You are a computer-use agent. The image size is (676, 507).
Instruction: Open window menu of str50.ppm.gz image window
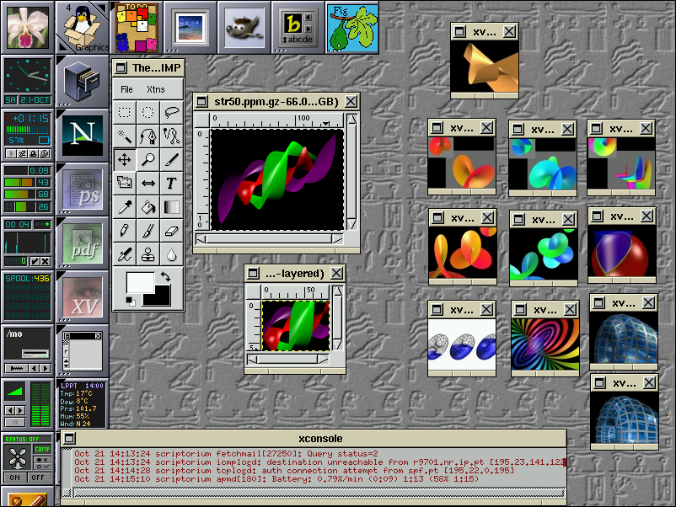[202, 101]
